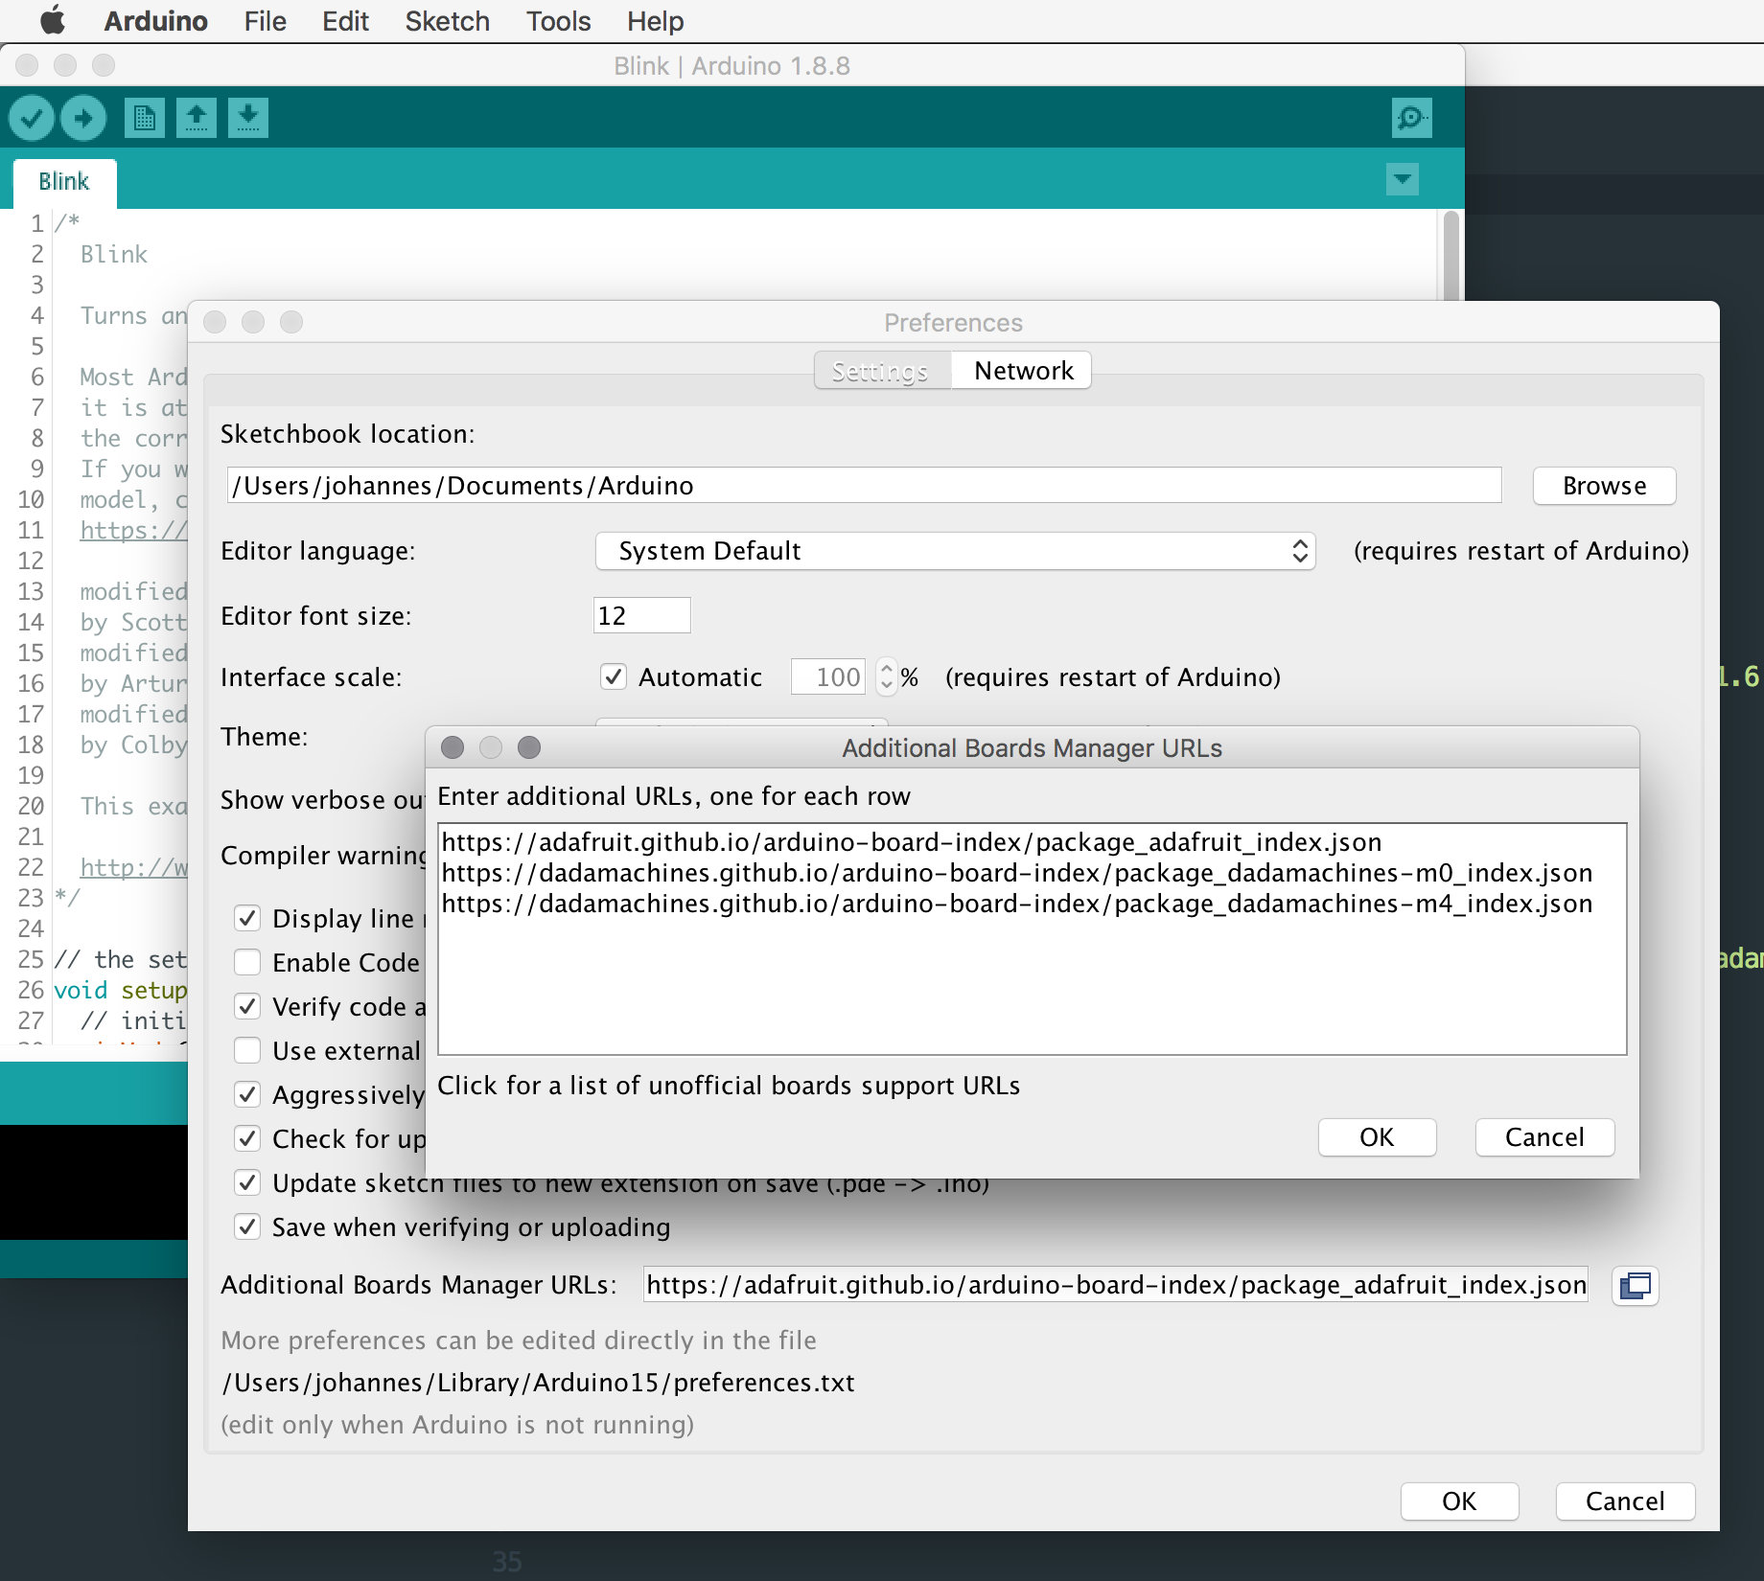
Task: Click the https link on line 11 of the sketch
Action: 133,530
